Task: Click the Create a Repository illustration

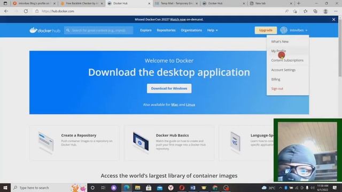Action: (46, 142)
